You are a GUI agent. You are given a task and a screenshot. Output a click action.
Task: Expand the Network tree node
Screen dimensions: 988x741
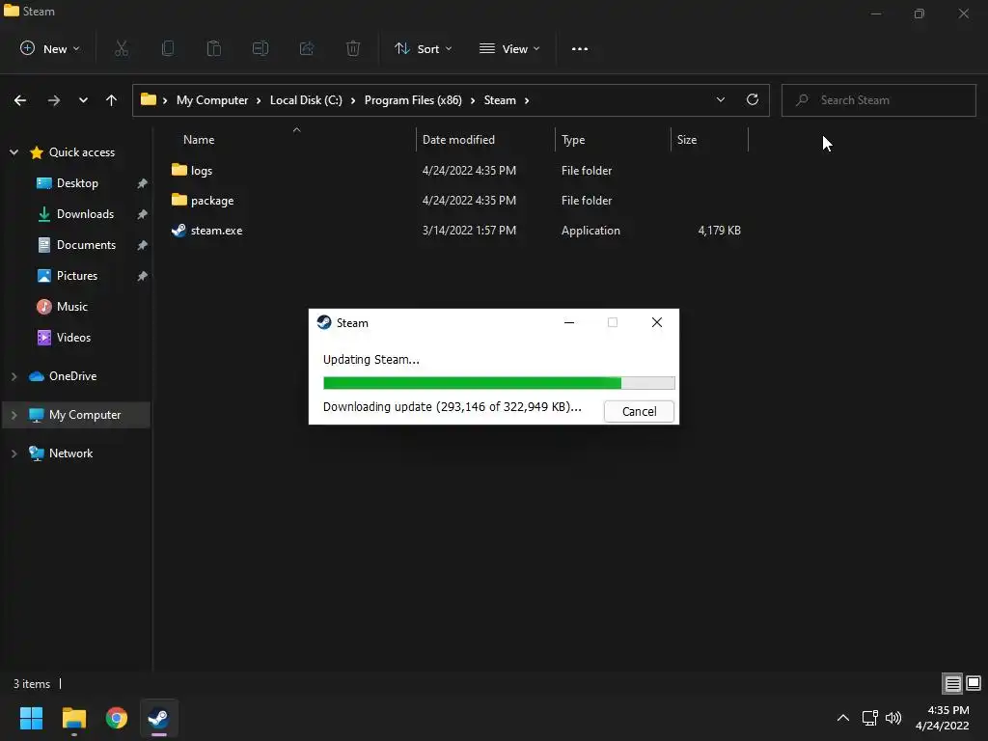[x=14, y=453]
